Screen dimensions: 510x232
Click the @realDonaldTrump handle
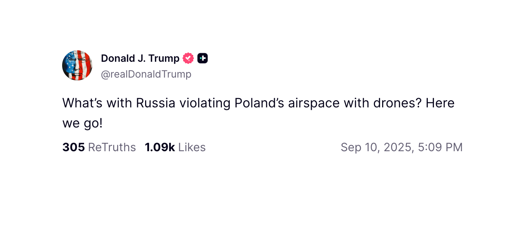tap(146, 74)
